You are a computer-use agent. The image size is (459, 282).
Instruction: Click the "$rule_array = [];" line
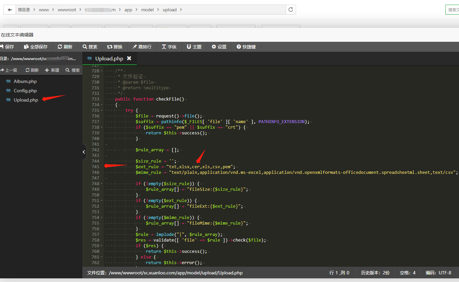[x=157, y=150]
